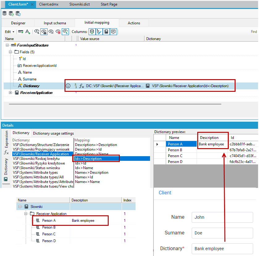Select the Id=>Name mapping entry
Screen dimensions: 259x256
[x=84, y=168]
